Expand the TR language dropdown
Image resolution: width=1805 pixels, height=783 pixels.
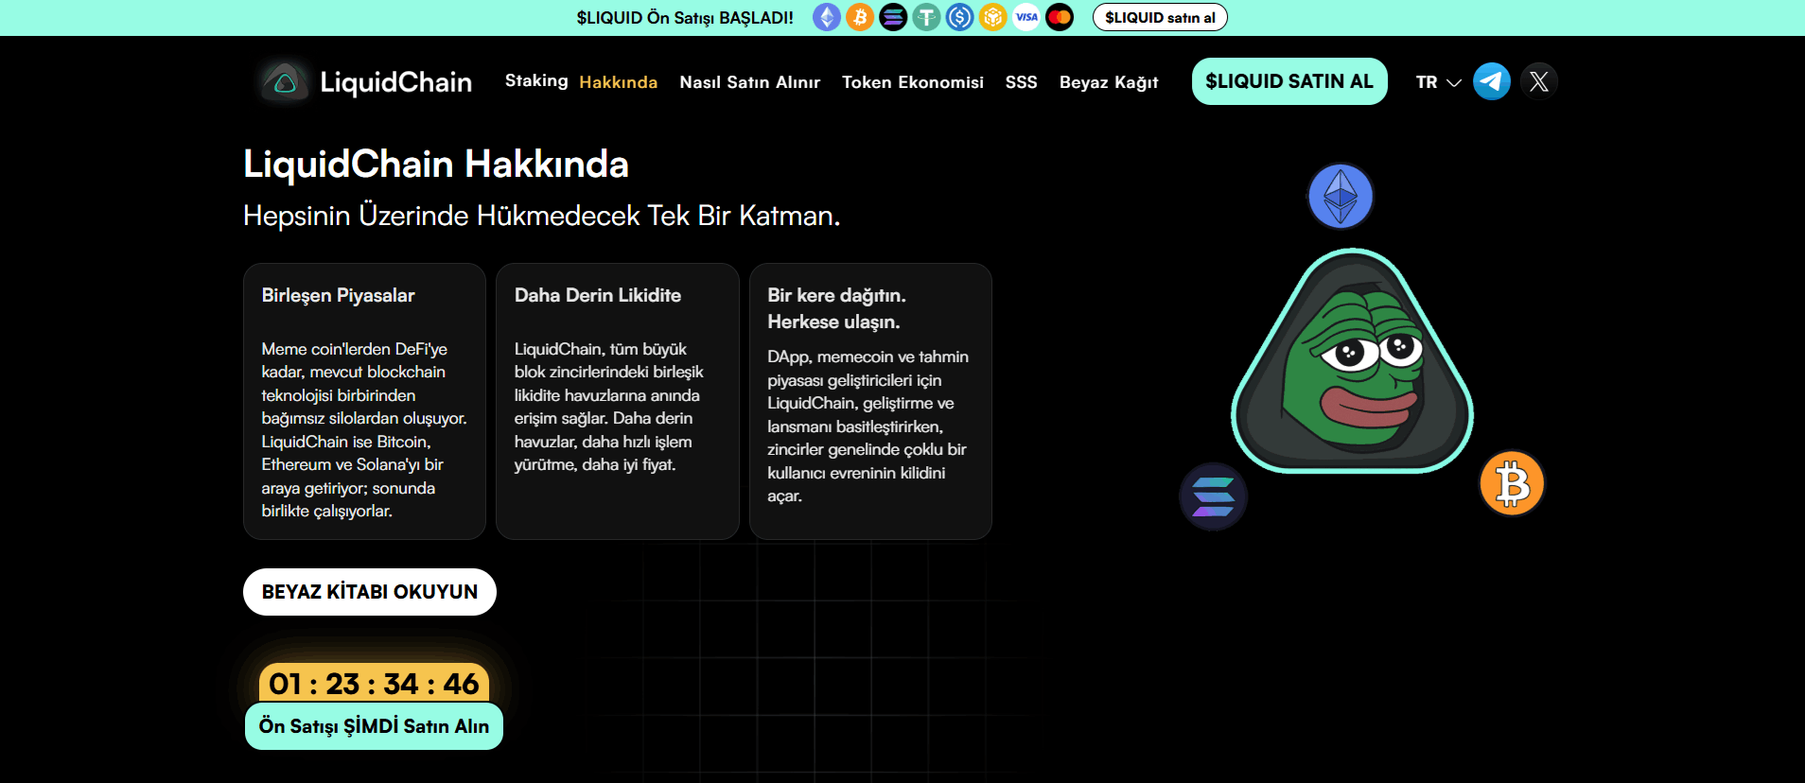[1438, 82]
